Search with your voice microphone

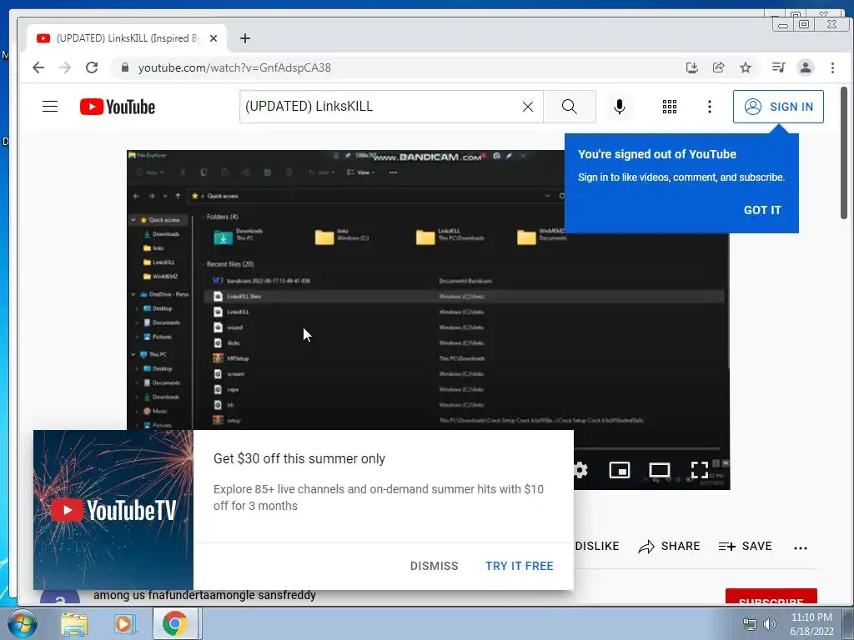click(x=620, y=107)
